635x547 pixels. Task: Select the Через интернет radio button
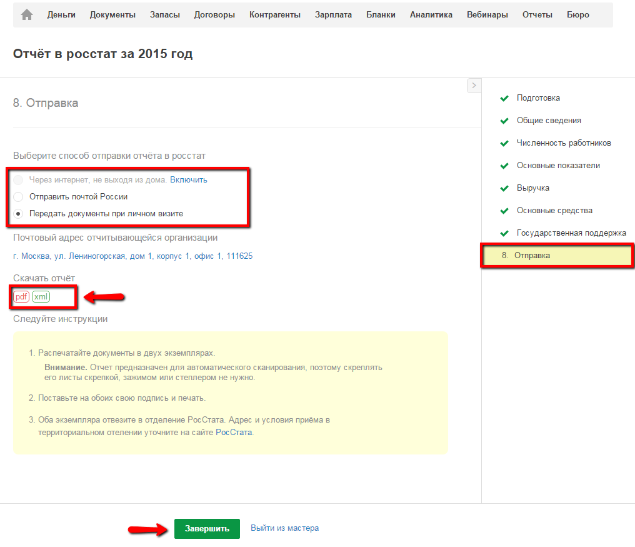pos(18,180)
